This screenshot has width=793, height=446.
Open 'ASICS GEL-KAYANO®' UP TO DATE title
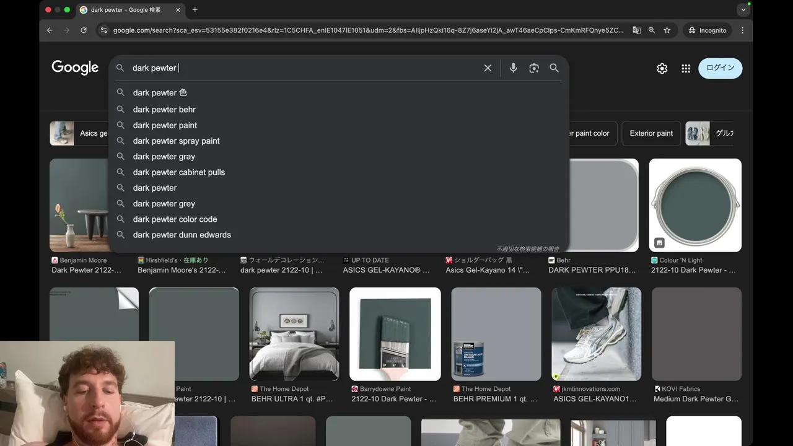[x=387, y=270]
